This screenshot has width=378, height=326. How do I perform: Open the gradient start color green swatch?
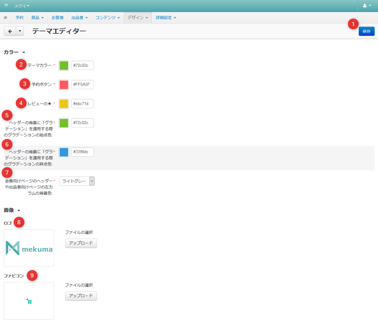[64, 123]
